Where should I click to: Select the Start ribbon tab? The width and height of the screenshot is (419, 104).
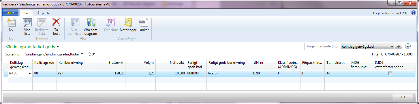(x=26, y=13)
